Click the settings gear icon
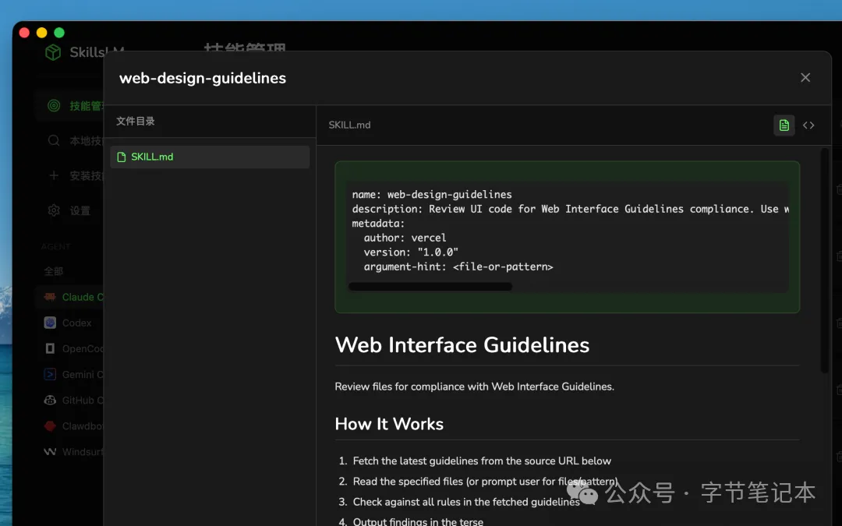The width and height of the screenshot is (842, 526). [54, 210]
